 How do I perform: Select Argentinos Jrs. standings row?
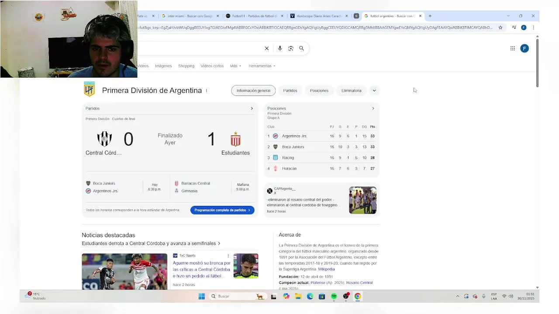321,136
